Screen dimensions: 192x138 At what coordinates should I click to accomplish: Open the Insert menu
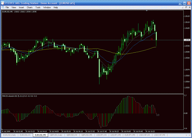coord(21,7)
